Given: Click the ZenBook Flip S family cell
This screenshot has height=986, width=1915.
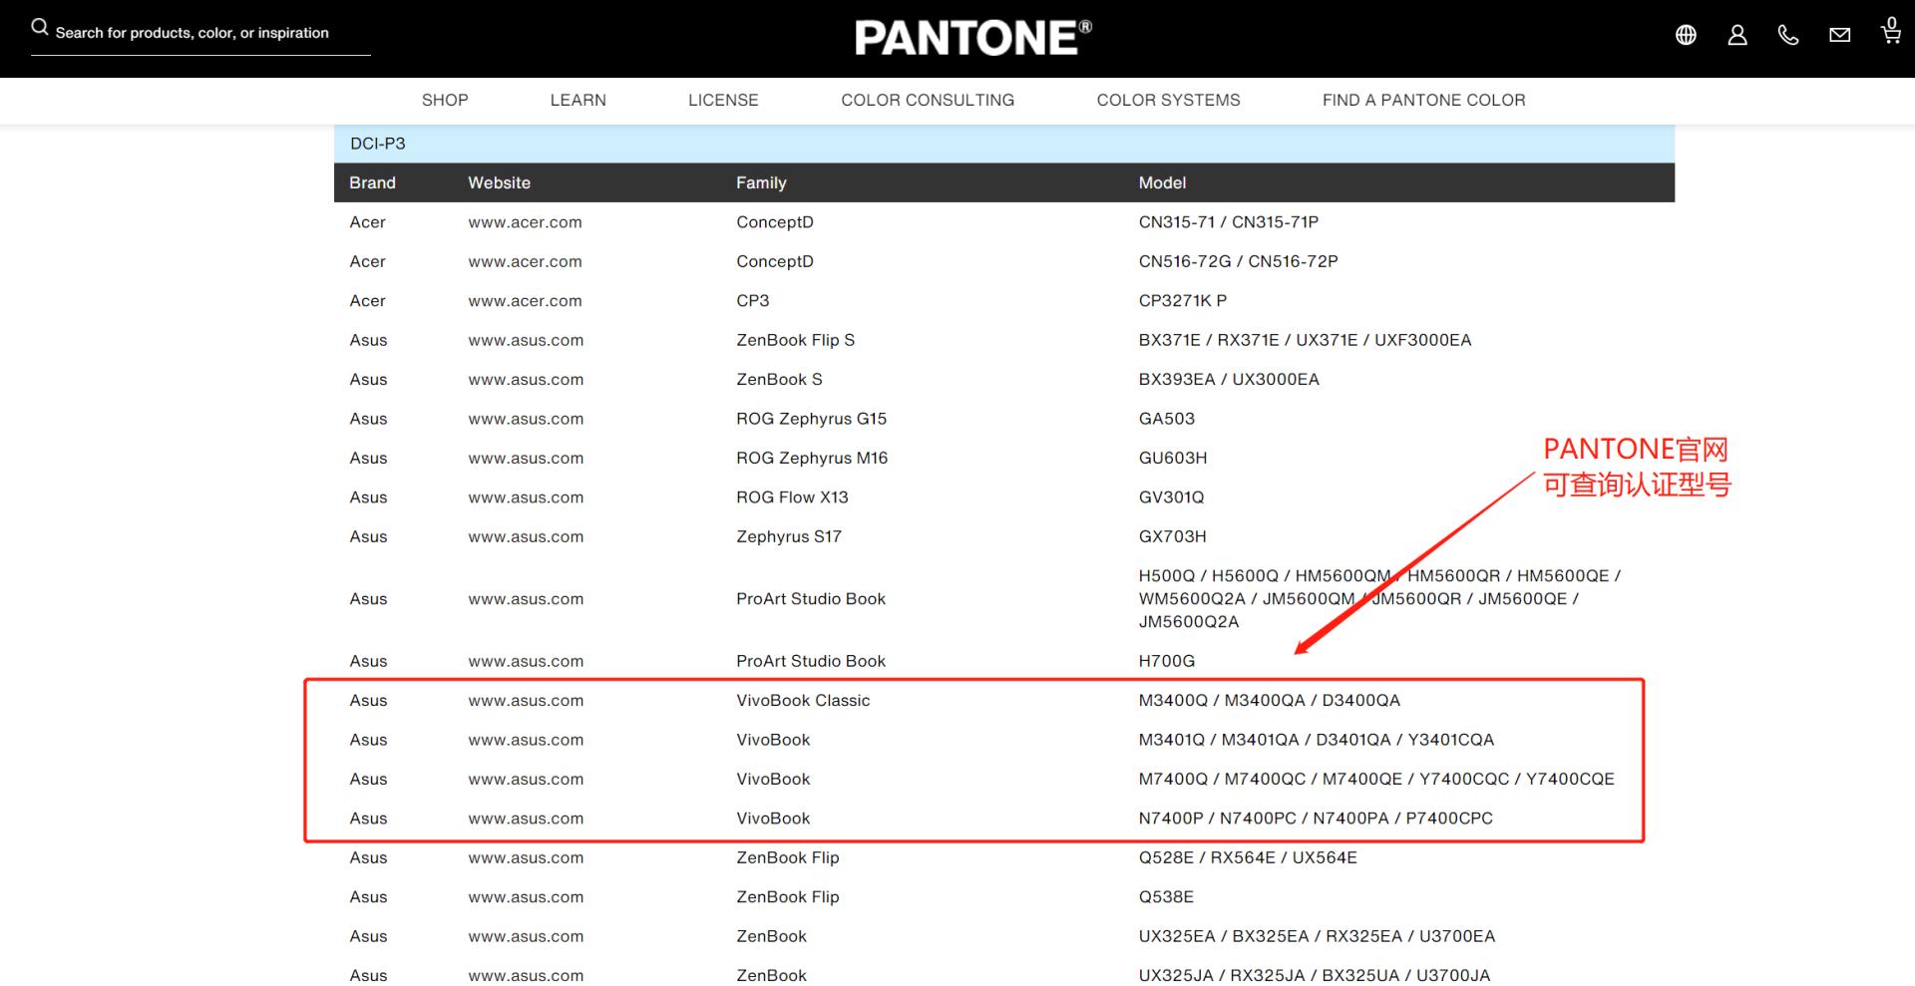Looking at the screenshot, I should pos(796,340).
